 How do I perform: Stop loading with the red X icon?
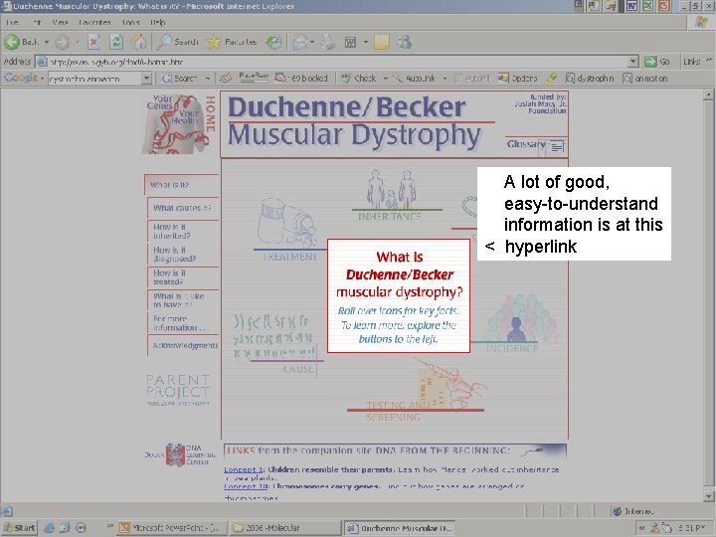(x=93, y=42)
